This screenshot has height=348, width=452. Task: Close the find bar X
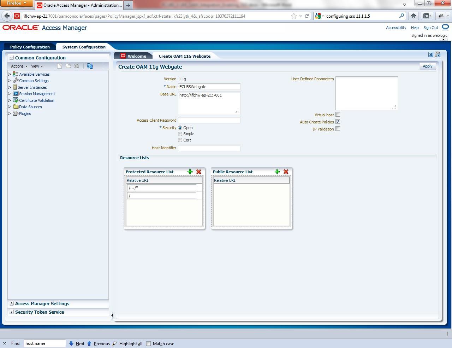[x=5, y=343]
